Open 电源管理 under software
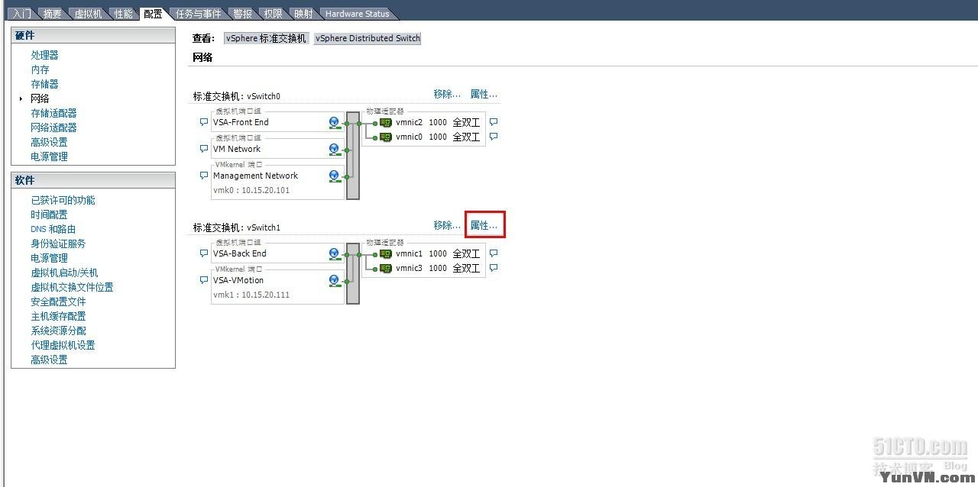 [49, 258]
